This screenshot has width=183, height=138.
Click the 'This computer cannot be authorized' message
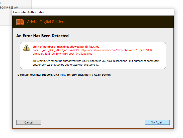point(96,63)
